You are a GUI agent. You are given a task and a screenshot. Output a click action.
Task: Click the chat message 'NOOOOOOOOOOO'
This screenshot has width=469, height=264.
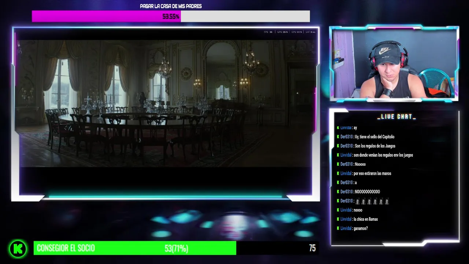pos(368,192)
